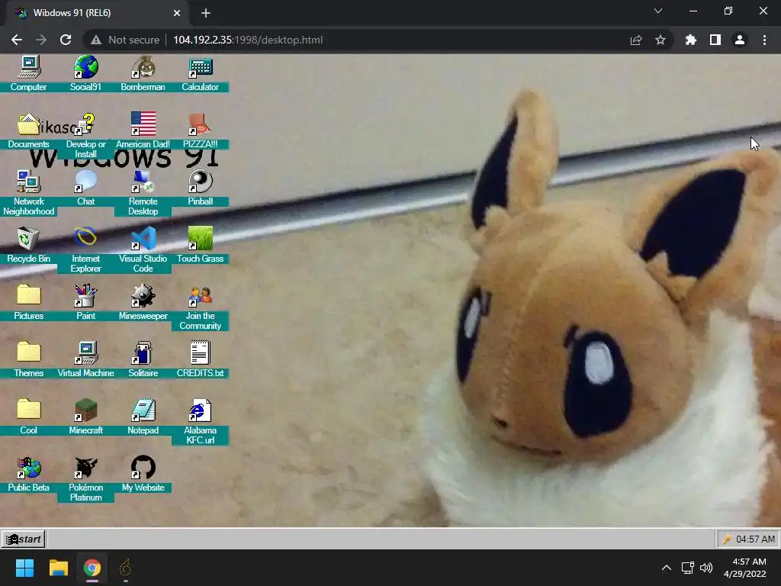Screen dimensions: 781x586
Task: Focus the address bar URL field
Action: tap(248, 40)
